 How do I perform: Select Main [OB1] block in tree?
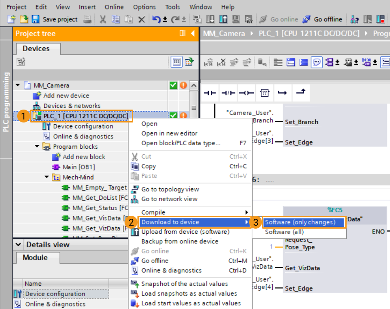(79, 167)
